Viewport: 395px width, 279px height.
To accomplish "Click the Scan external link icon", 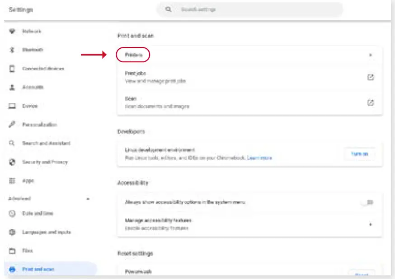I will (371, 102).
